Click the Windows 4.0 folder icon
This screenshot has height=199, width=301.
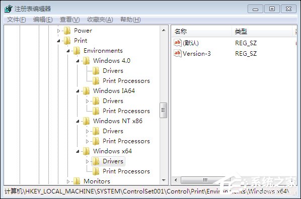click(x=86, y=61)
